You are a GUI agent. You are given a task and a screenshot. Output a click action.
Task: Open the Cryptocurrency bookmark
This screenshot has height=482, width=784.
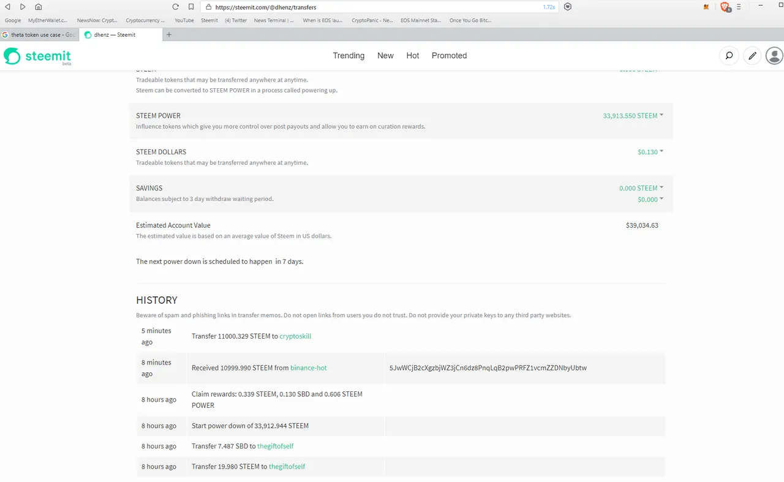145,20
